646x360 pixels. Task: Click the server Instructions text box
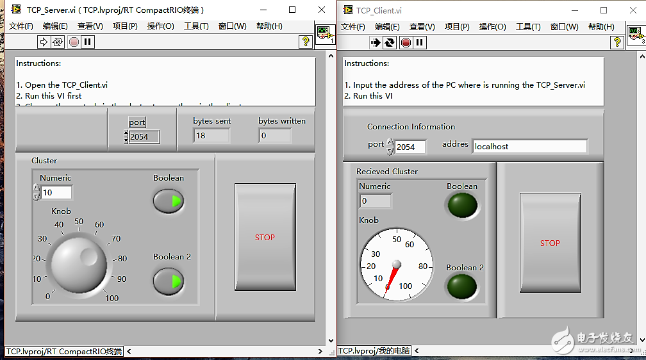point(165,81)
